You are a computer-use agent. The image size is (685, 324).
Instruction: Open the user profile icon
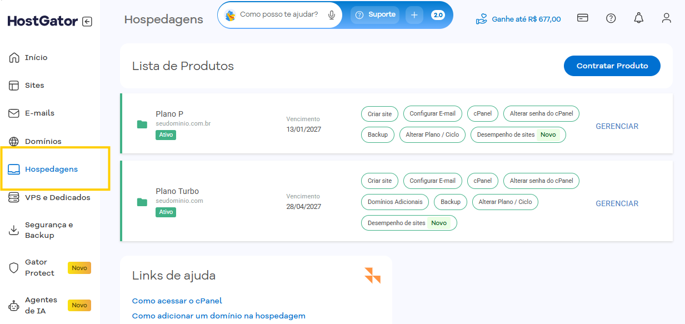tap(667, 18)
